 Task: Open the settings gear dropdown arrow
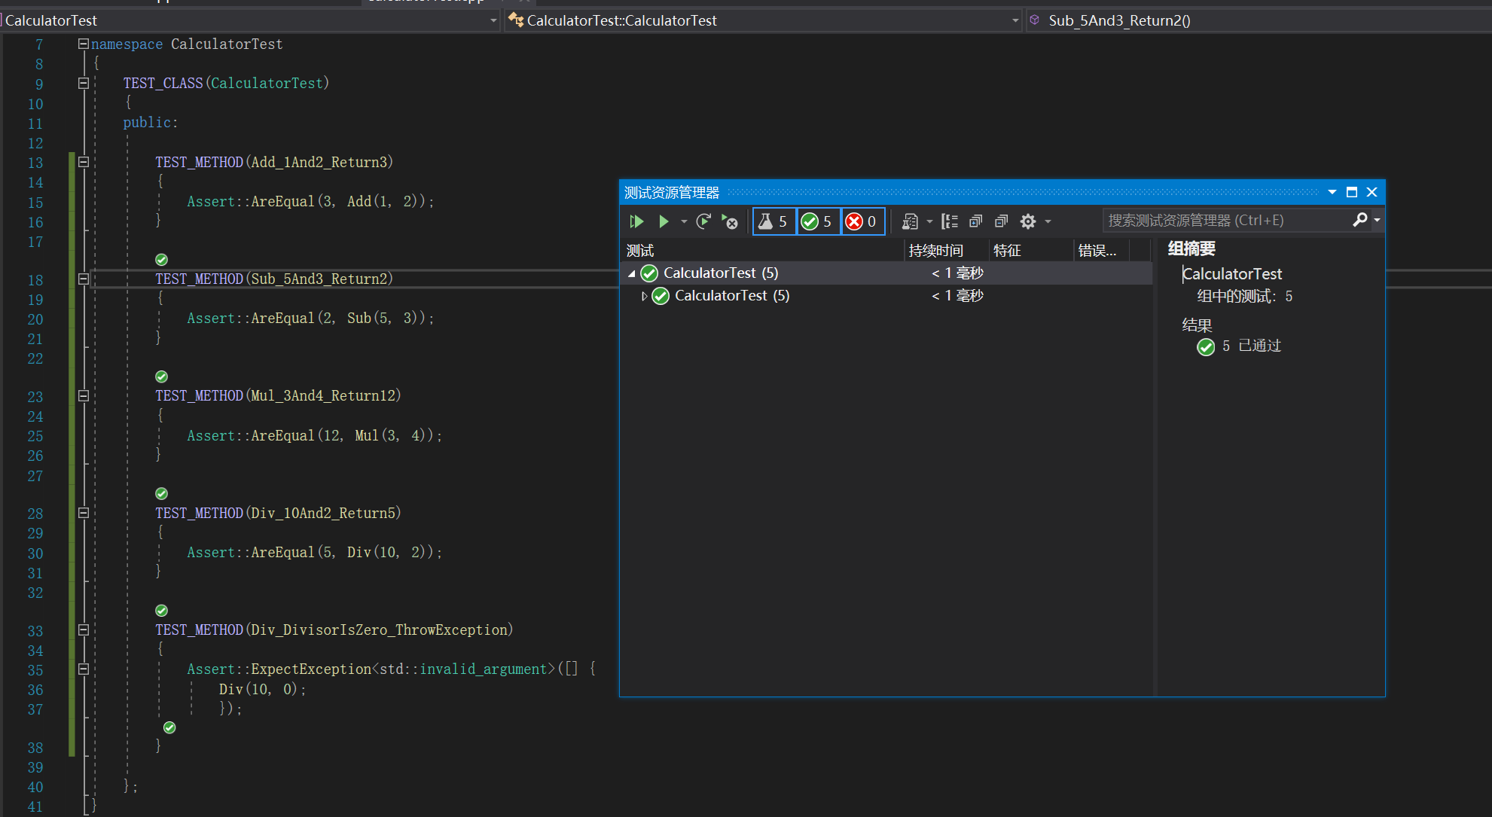tap(1048, 221)
